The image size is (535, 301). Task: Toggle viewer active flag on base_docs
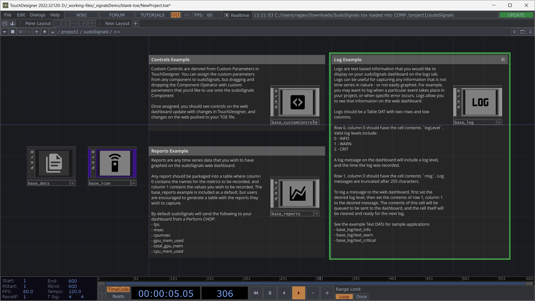coord(32,152)
